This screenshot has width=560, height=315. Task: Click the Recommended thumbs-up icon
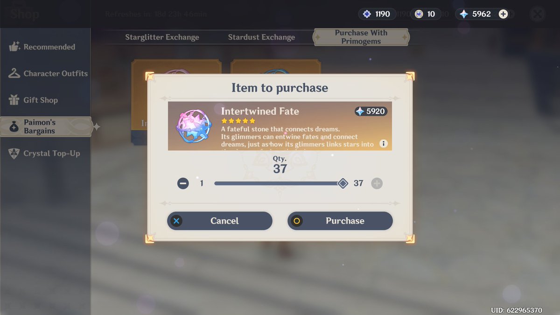coord(14,47)
